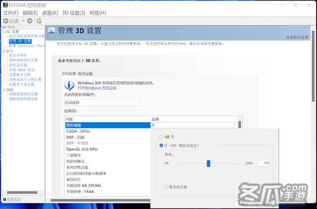Image resolution: width=317 pixels, height=209 pixels.
Task: Collapse the 显示 tree node
Action: [4, 51]
